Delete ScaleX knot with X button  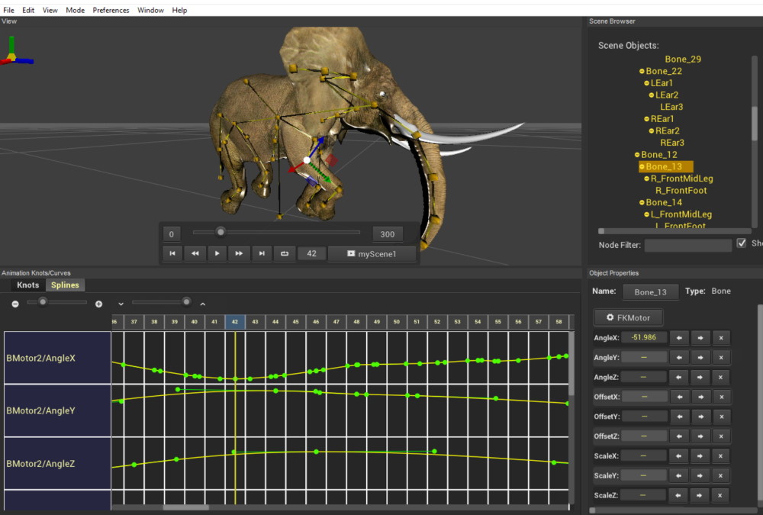click(720, 456)
